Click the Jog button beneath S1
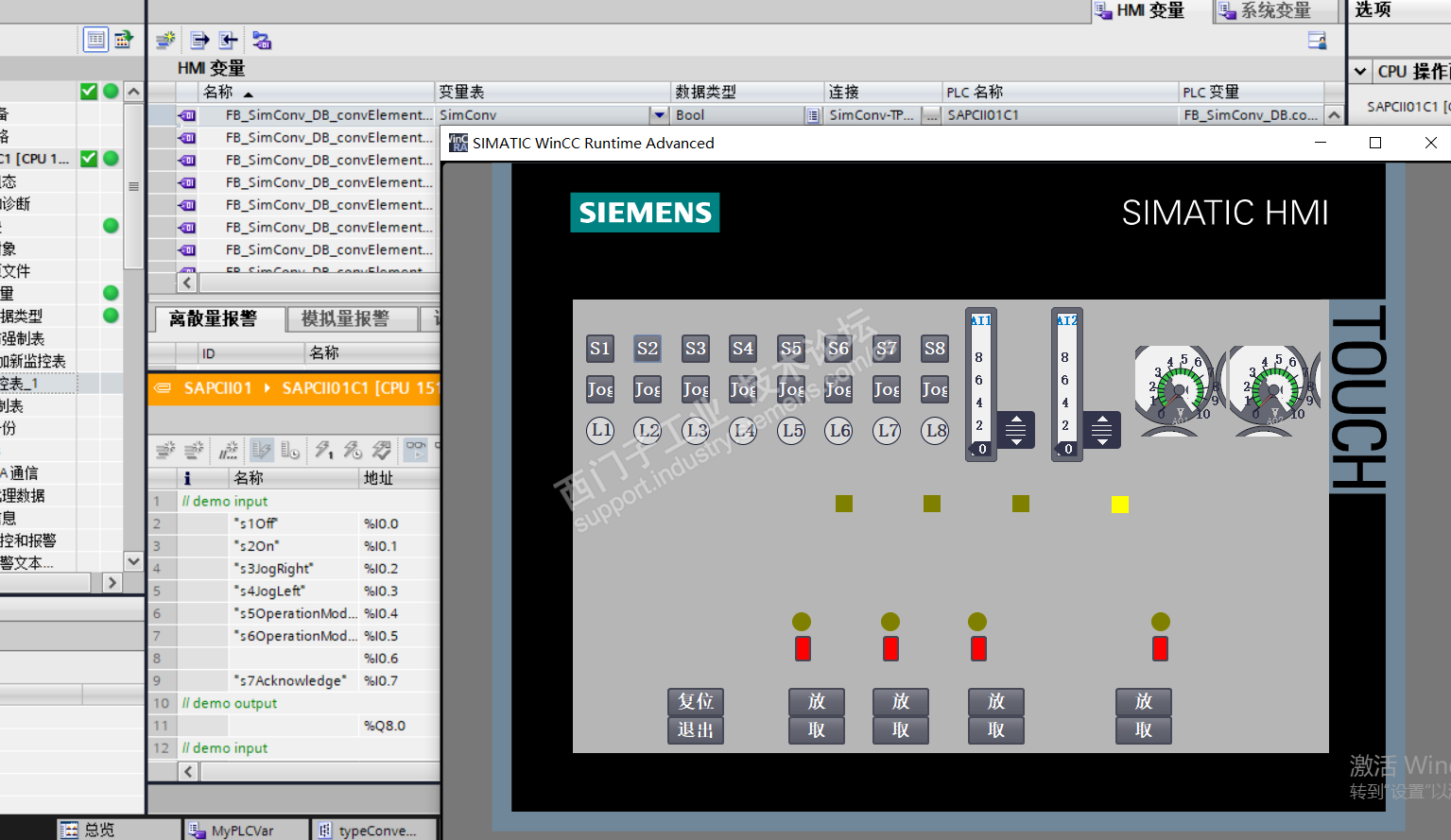Screen dimensions: 1451x840 pos(600,389)
